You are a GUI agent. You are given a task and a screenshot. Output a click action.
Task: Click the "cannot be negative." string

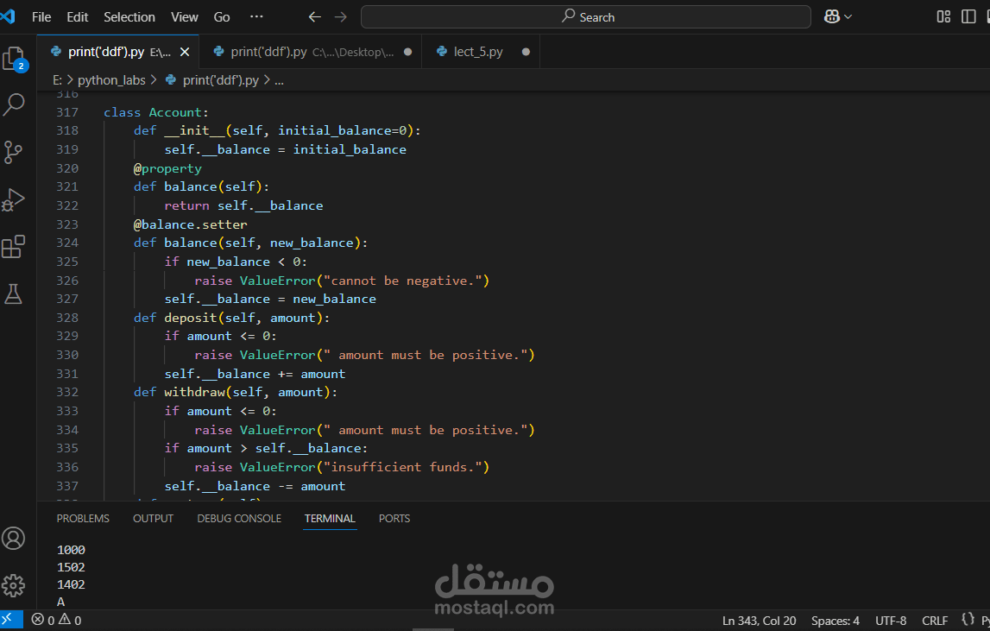pos(403,281)
